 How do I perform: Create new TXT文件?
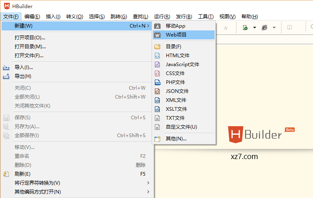tap(184, 118)
